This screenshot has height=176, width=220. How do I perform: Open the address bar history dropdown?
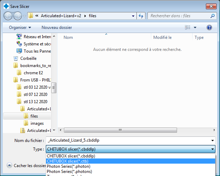point(133,16)
